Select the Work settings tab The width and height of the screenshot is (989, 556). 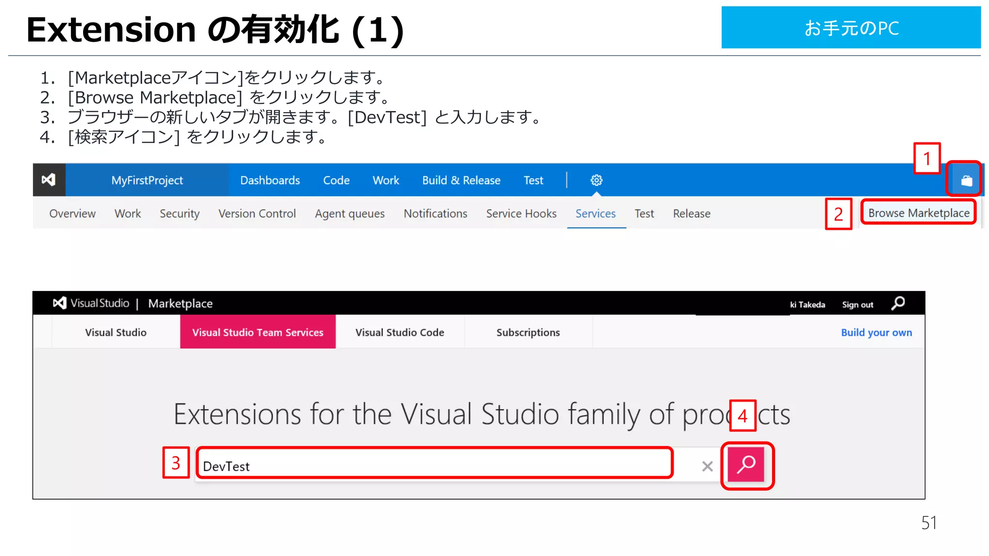pyautogui.click(x=127, y=213)
